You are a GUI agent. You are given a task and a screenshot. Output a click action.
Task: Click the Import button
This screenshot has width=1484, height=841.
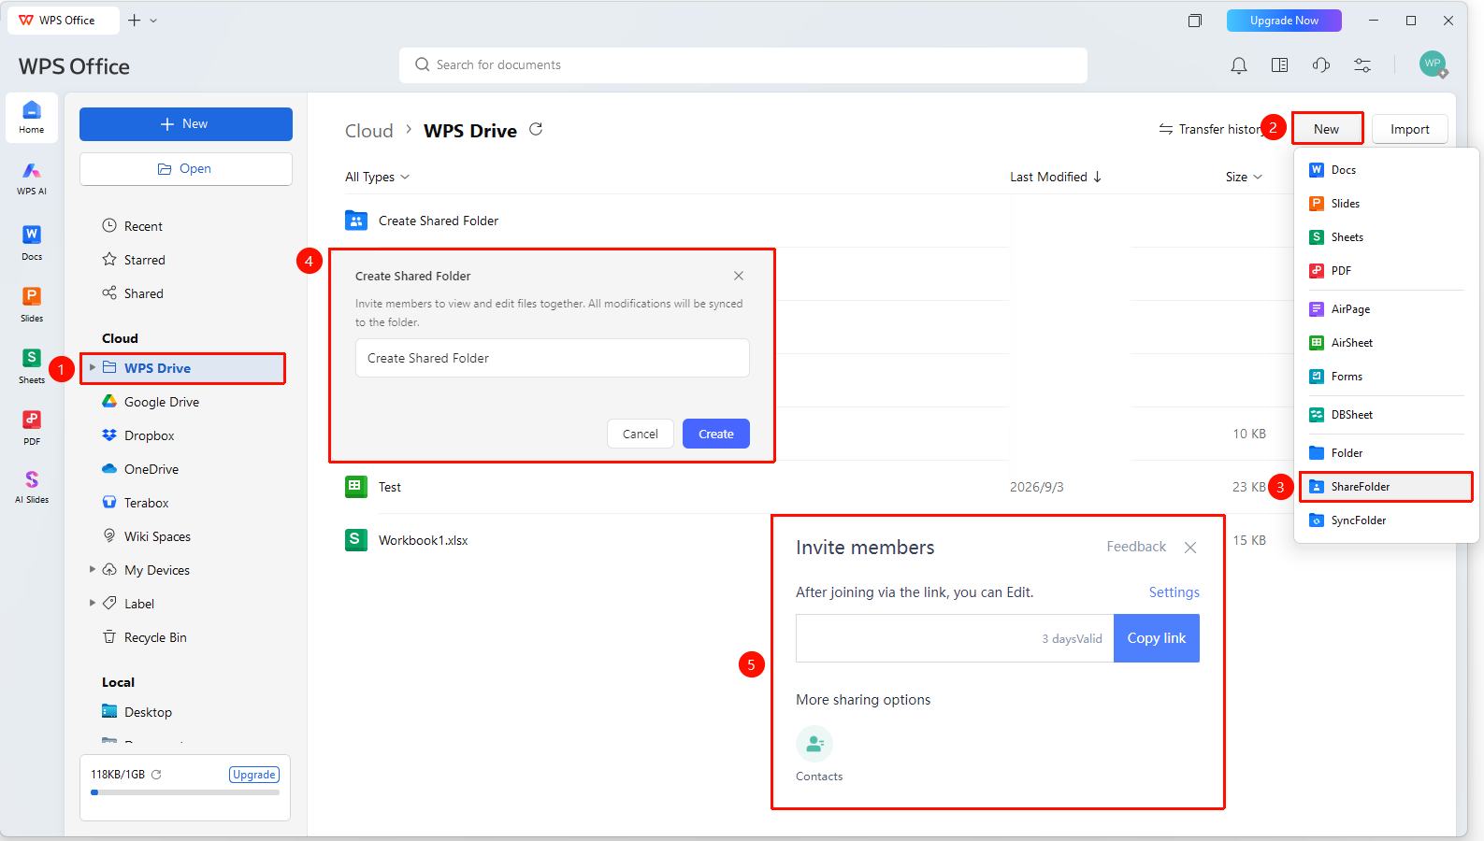1410,129
